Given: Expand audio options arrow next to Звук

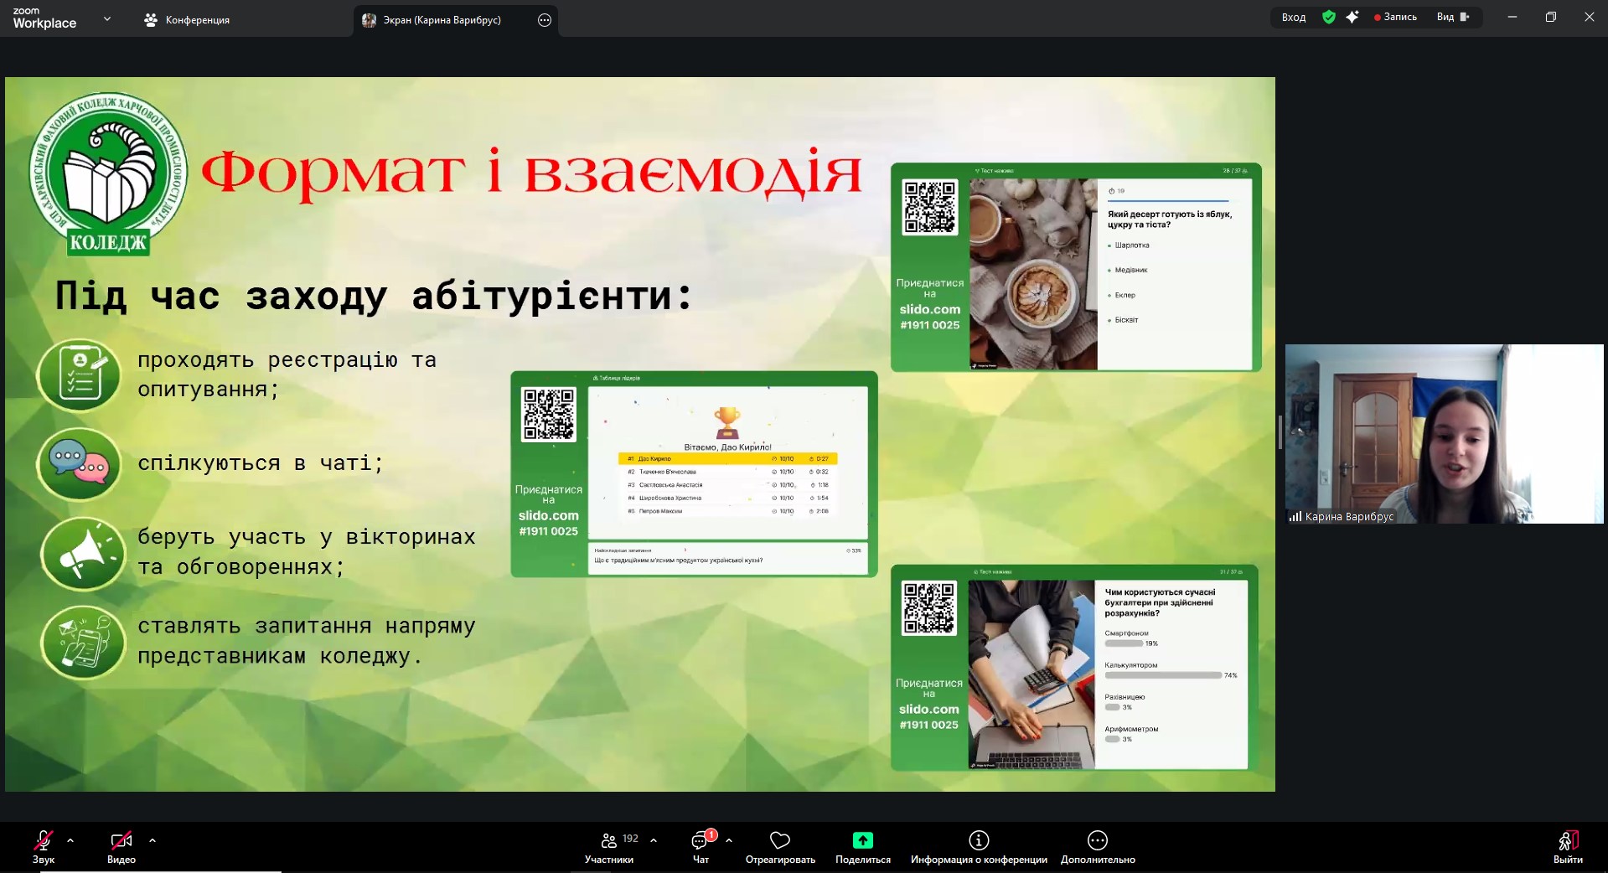Looking at the screenshot, I should click(x=70, y=839).
